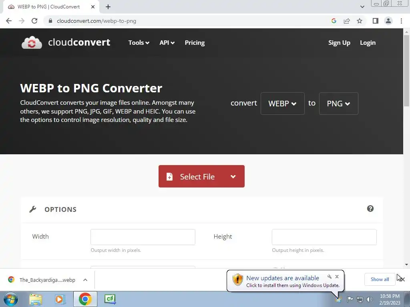
Task: Go back using the browser back arrow
Action: (9, 21)
